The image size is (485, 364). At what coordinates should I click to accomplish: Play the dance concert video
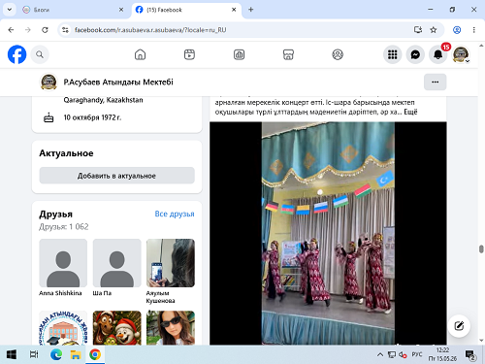328,233
